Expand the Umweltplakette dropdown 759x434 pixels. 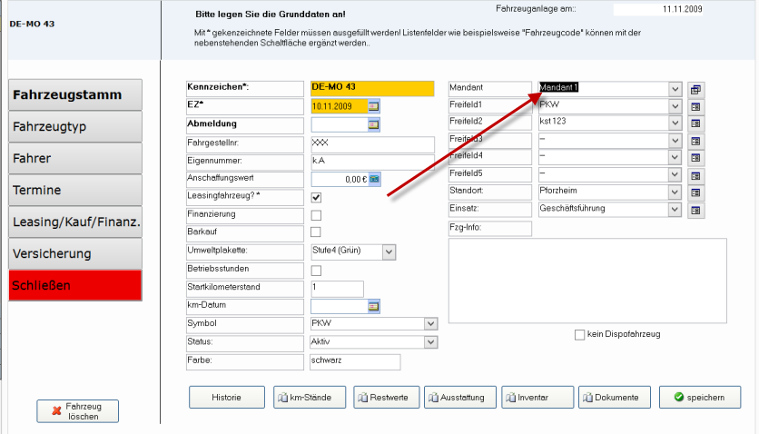389,252
